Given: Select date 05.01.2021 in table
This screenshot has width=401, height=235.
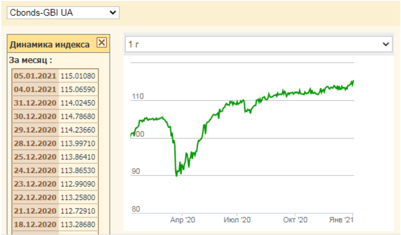Looking at the screenshot, I should coord(35,76).
